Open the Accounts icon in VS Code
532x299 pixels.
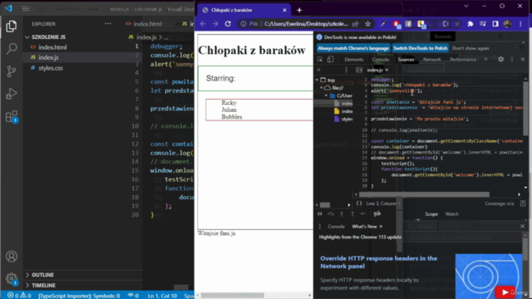[x=11, y=257]
